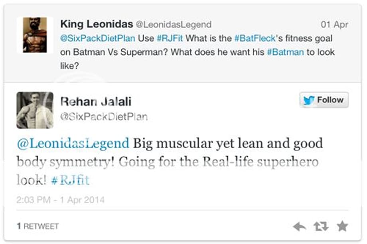Open the #BatFleck hashtag

tap(255, 39)
